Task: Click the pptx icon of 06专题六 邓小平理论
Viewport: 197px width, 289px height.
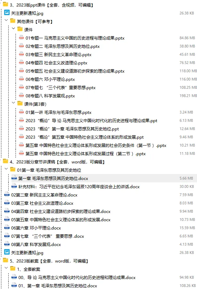Action: tap(21, 79)
